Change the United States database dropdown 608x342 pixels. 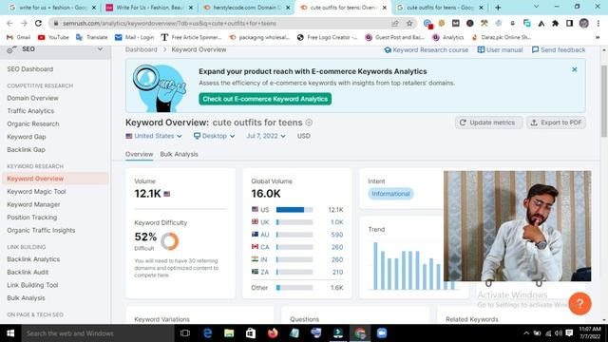pos(154,136)
